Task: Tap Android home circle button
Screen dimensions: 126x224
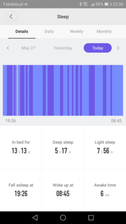Action: pos(63,217)
